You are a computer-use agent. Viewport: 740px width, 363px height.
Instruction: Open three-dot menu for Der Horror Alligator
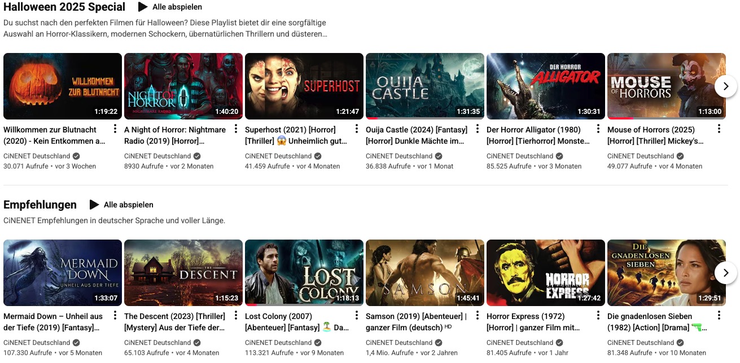coord(598,129)
